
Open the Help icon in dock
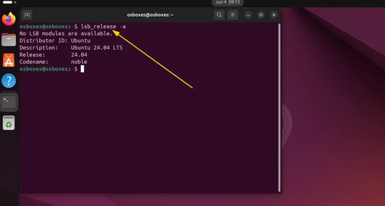pos(9,81)
